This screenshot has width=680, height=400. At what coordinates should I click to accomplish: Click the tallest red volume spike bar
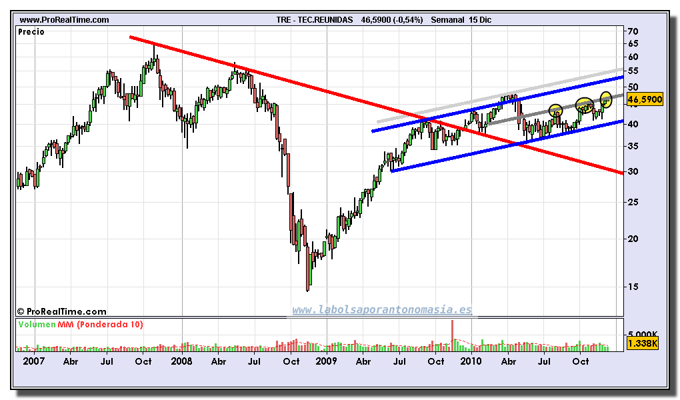pos(452,335)
